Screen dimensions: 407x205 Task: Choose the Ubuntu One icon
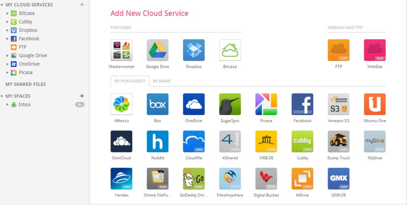(x=375, y=104)
